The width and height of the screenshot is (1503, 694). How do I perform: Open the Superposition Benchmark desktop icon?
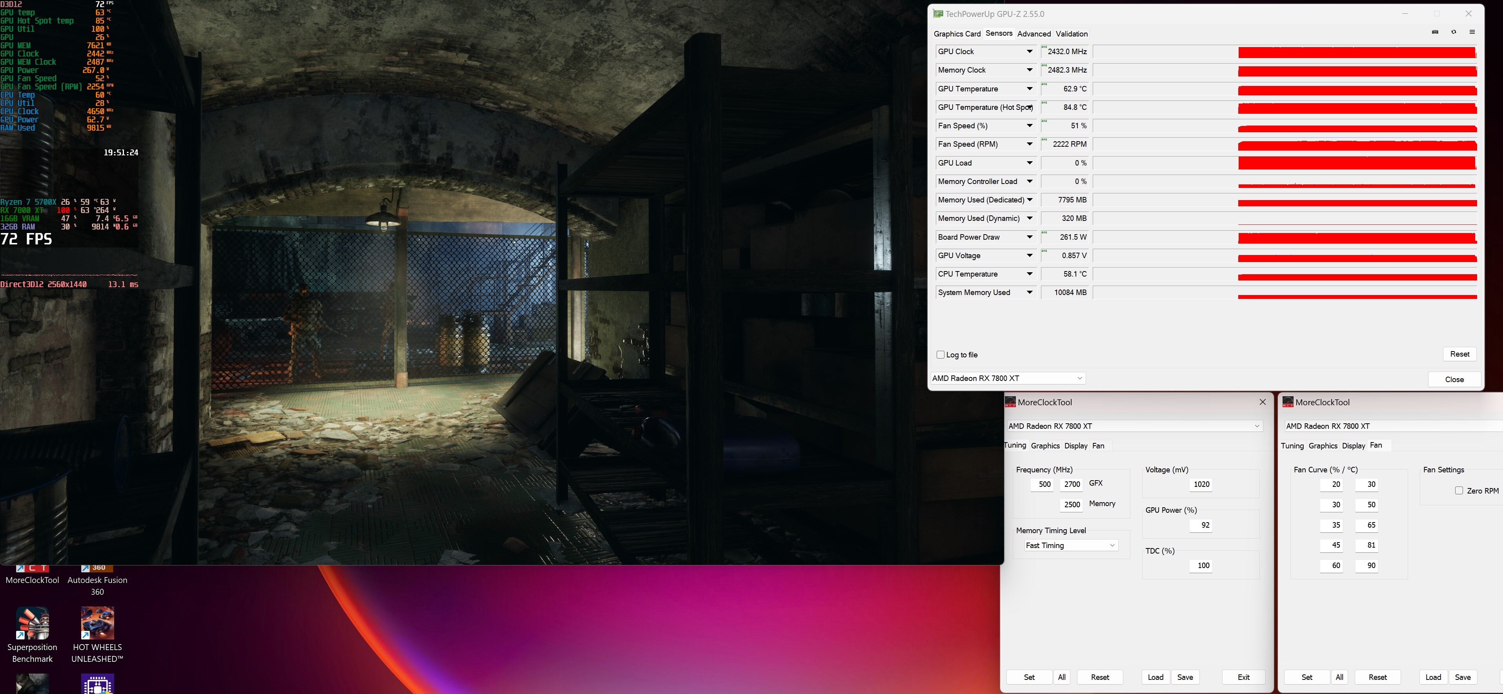click(33, 635)
